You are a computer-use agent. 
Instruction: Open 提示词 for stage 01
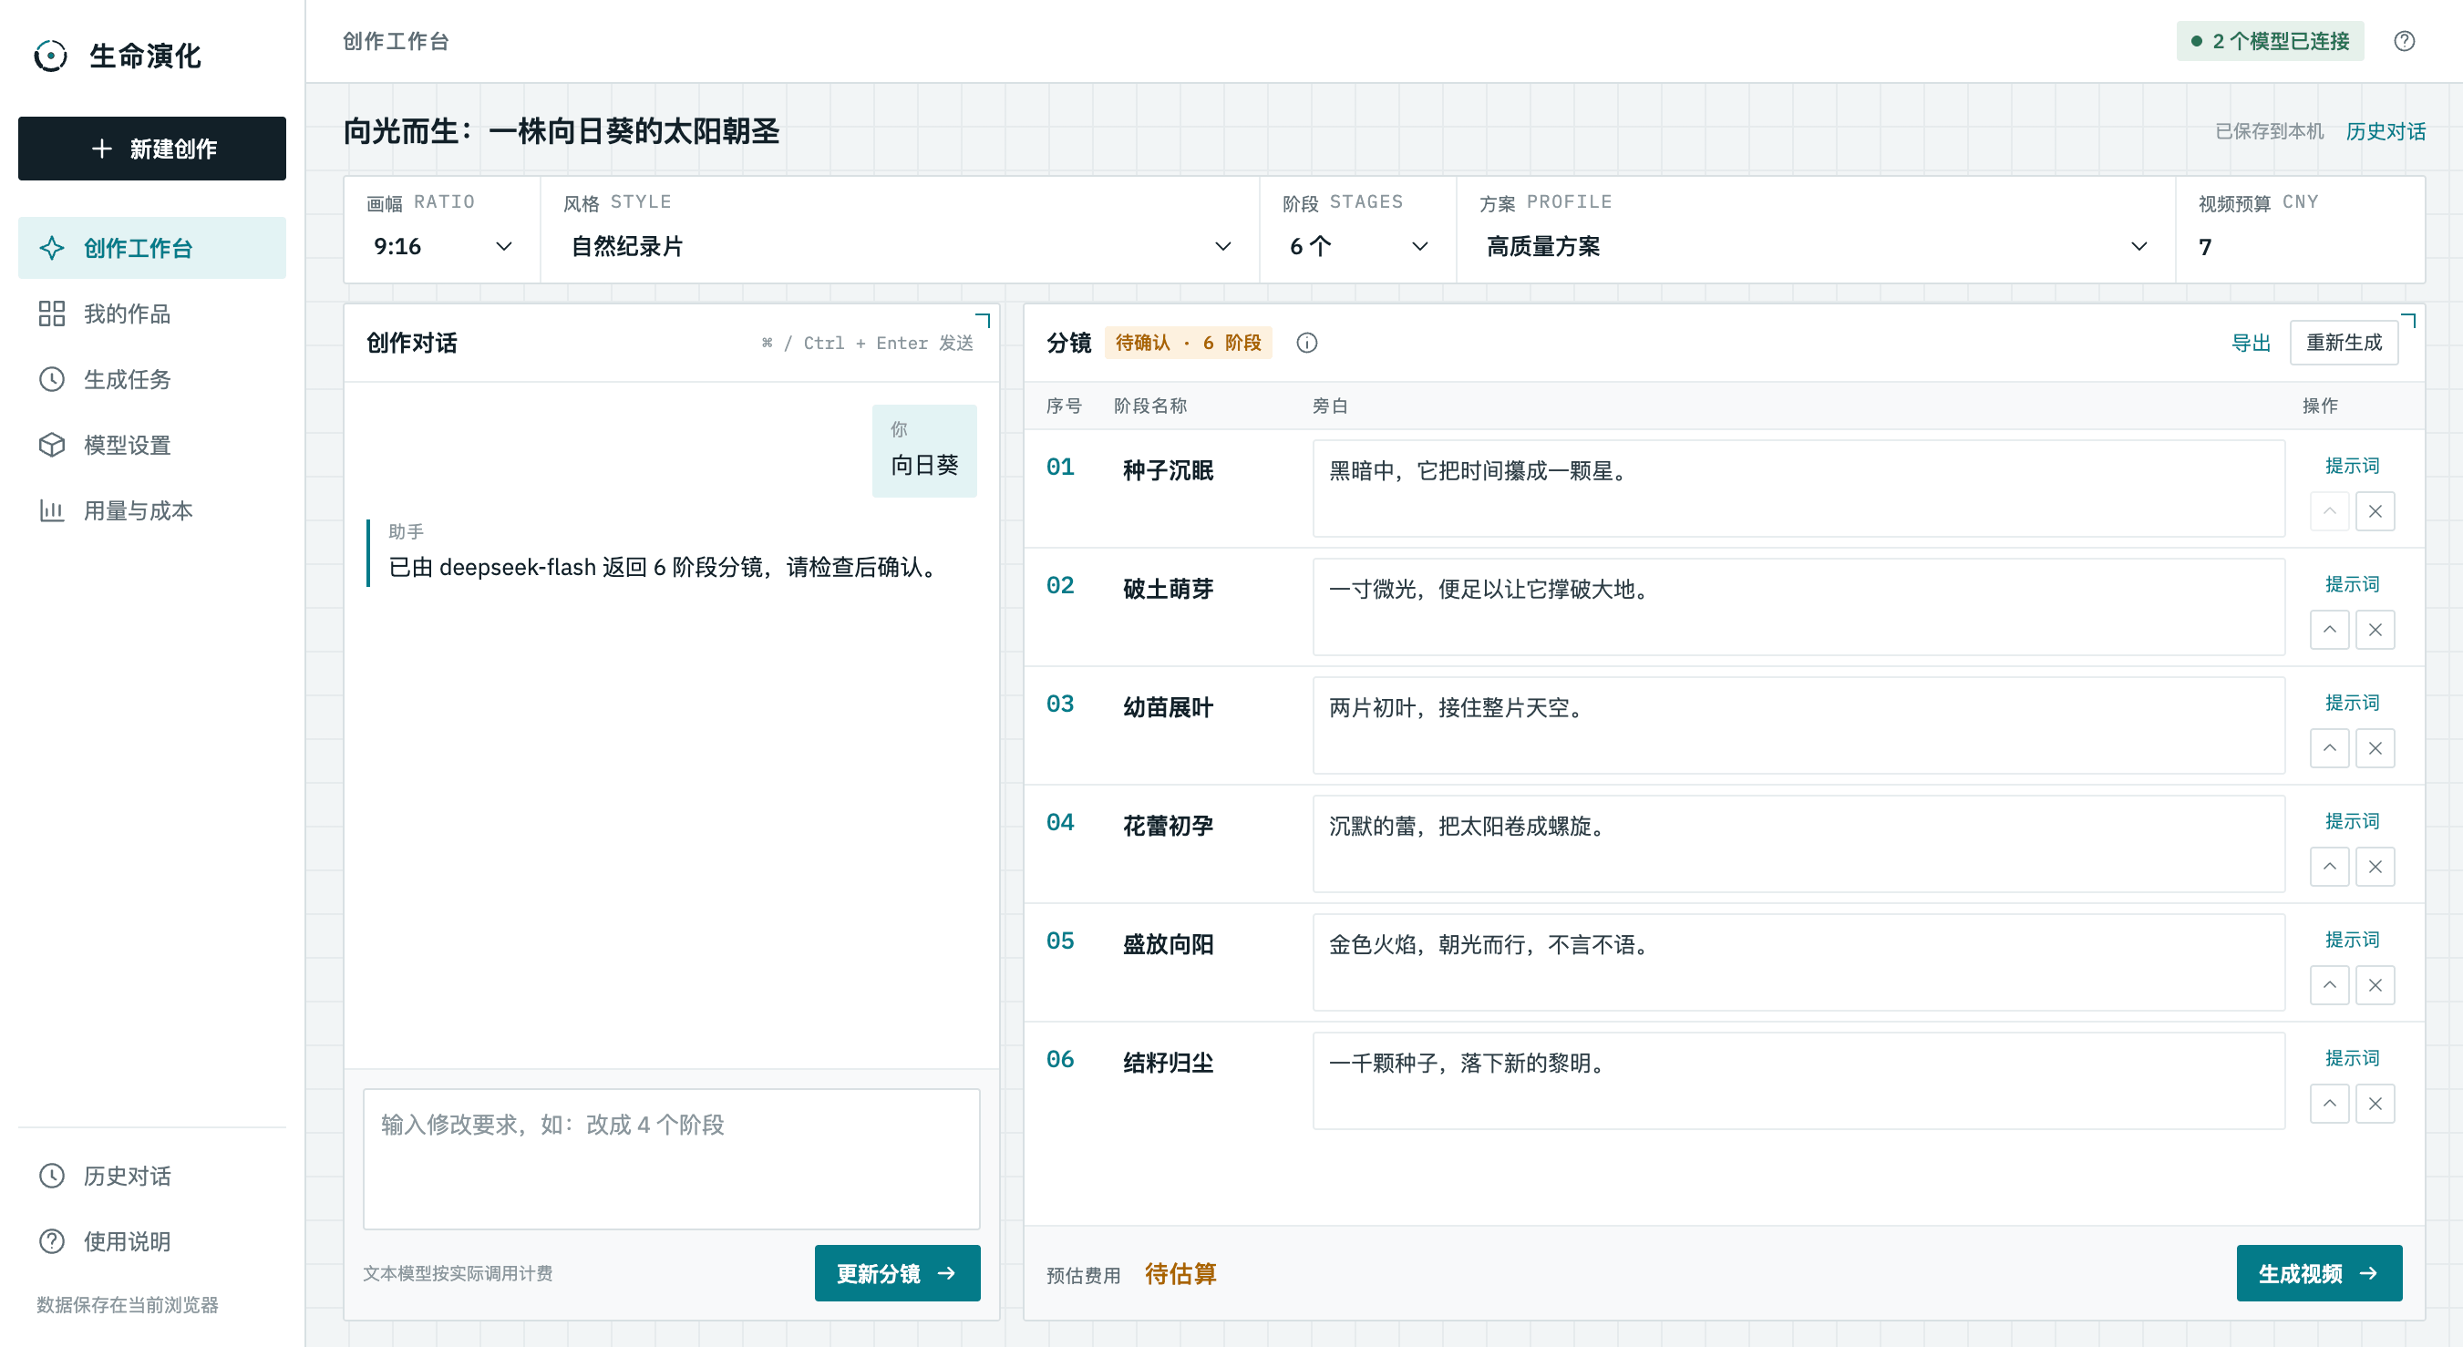tap(2352, 466)
